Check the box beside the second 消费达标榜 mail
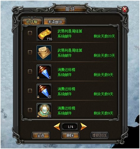 point(30,91)
